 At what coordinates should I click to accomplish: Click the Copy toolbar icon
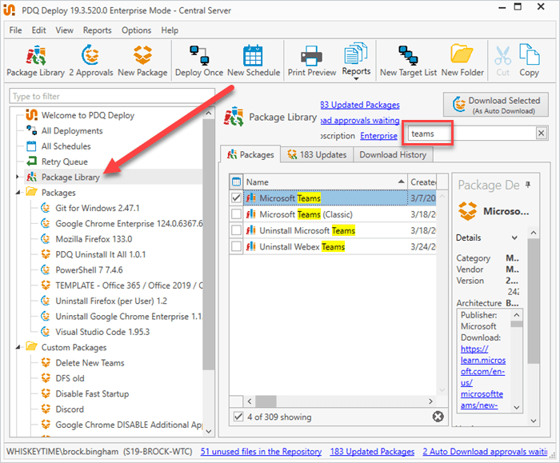[529, 61]
